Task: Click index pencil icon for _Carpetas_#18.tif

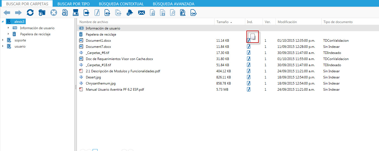Action: point(249,65)
